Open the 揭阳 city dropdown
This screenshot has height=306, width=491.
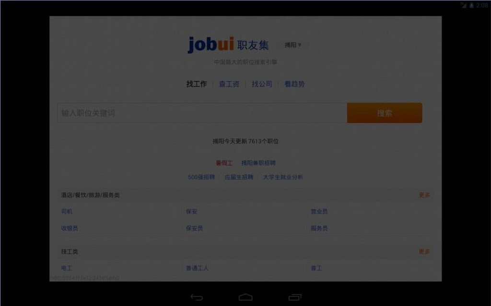(293, 45)
